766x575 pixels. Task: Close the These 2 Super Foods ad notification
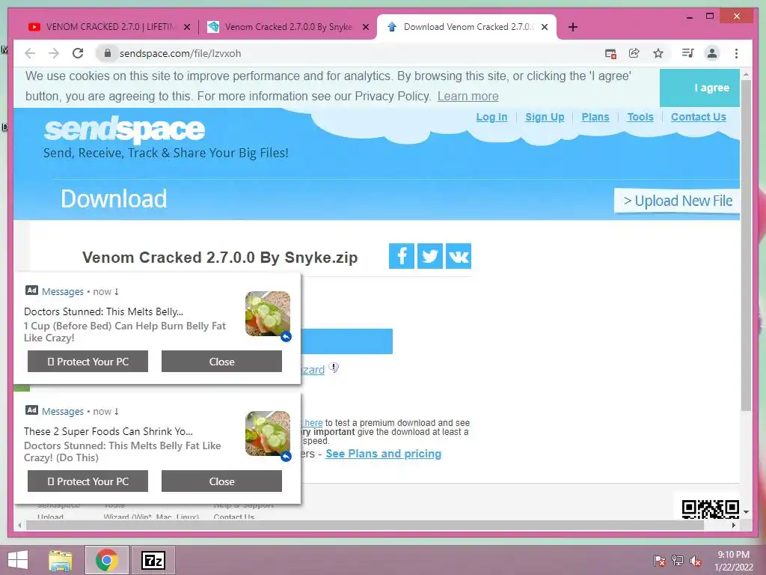point(221,481)
